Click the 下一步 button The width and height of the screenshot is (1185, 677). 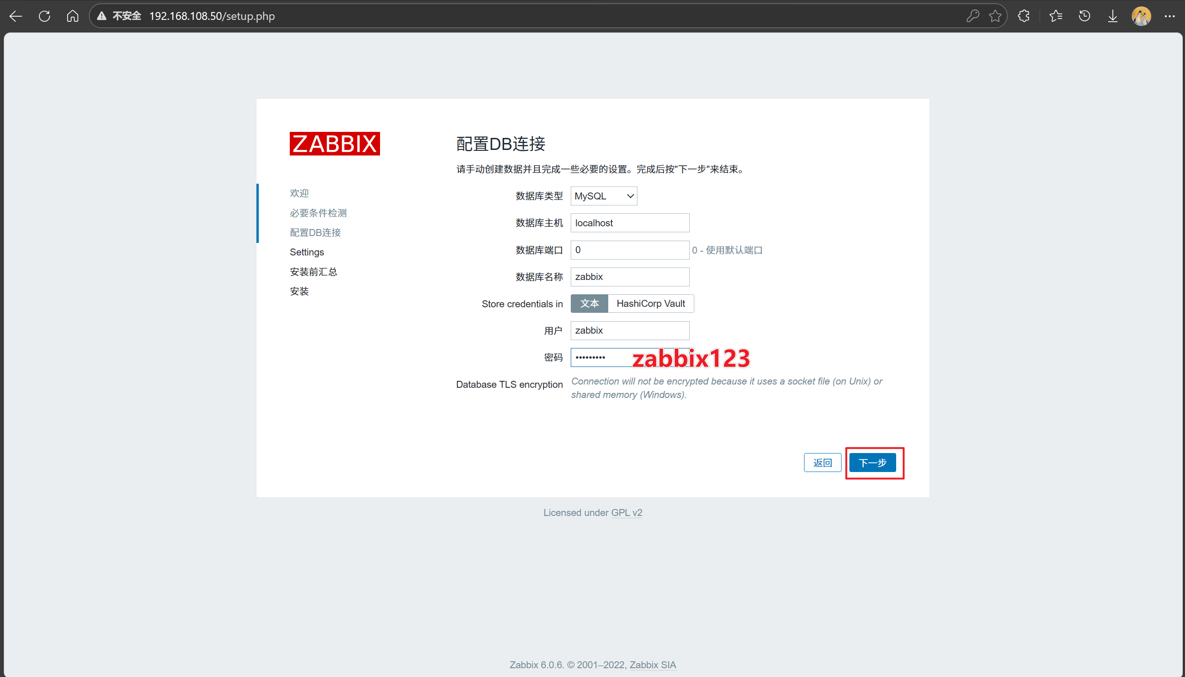tap(872, 463)
